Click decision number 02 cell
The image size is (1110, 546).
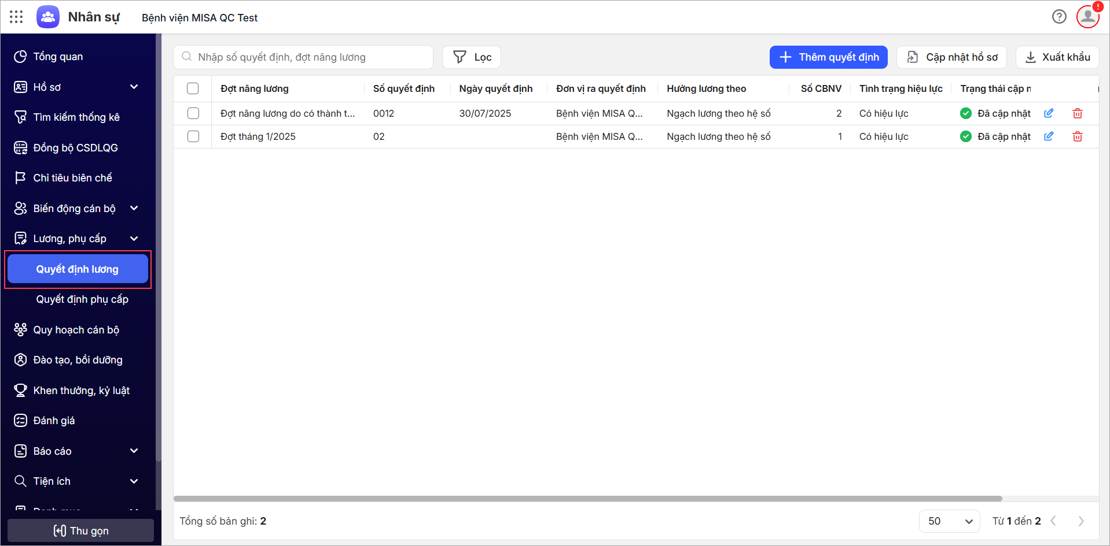(379, 136)
